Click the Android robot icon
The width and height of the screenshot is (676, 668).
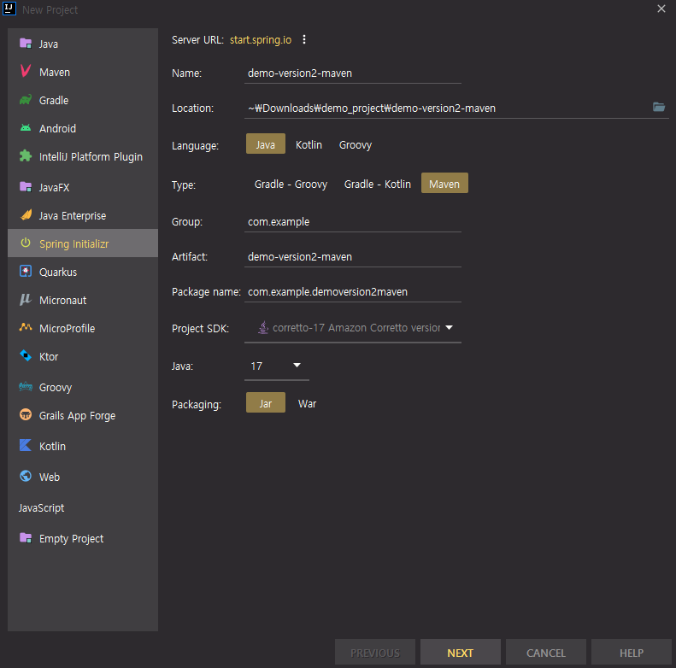[26, 128]
